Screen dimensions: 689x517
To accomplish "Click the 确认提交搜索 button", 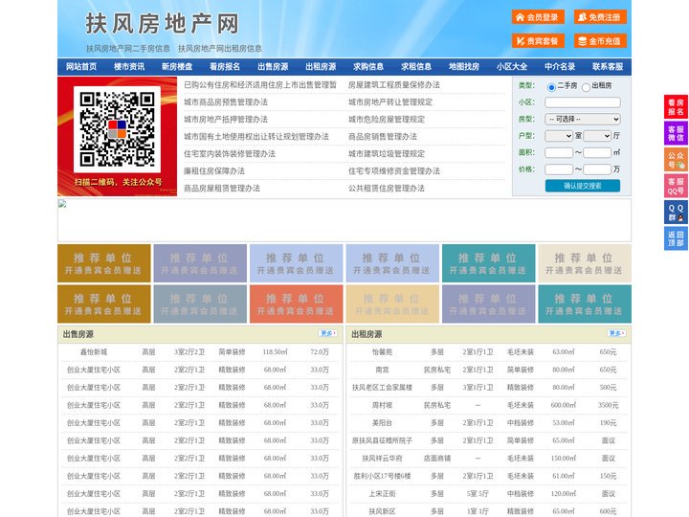I will tap(583, 186).
